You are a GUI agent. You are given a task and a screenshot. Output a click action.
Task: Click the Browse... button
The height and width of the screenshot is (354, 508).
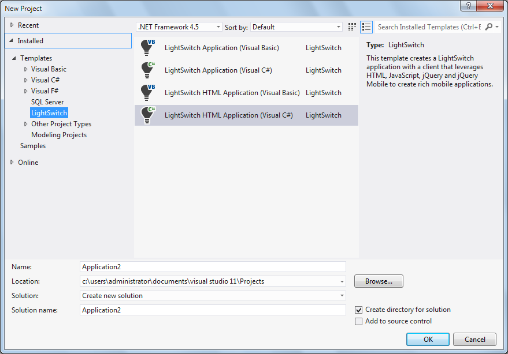[x=379, y=281]
